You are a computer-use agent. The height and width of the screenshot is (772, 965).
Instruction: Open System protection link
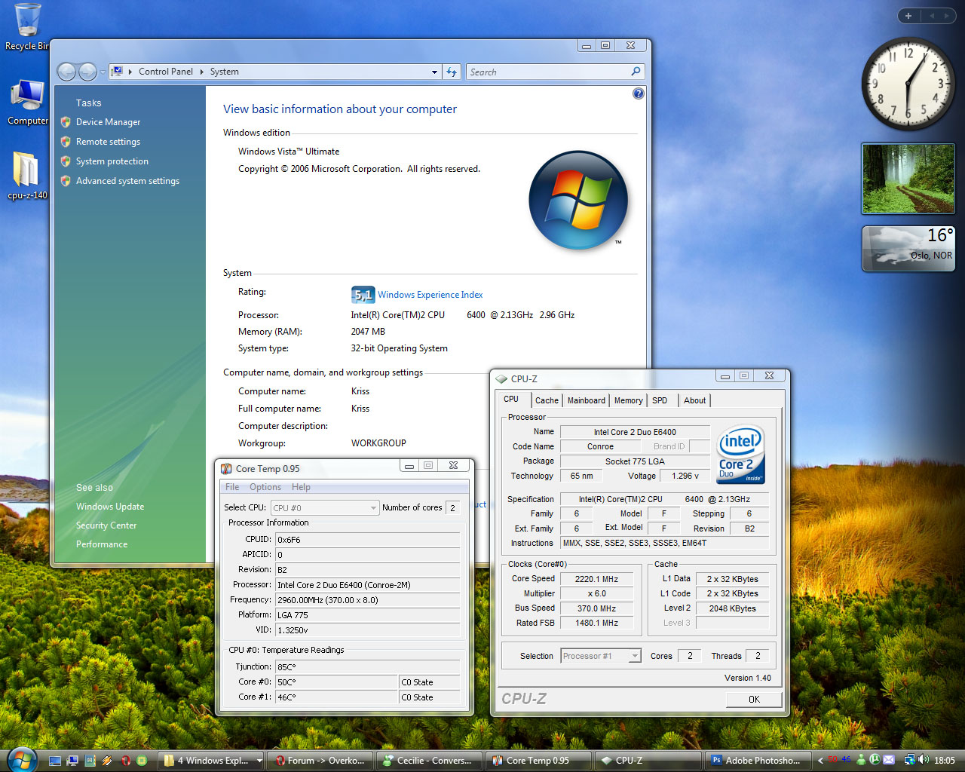point(112,161)
